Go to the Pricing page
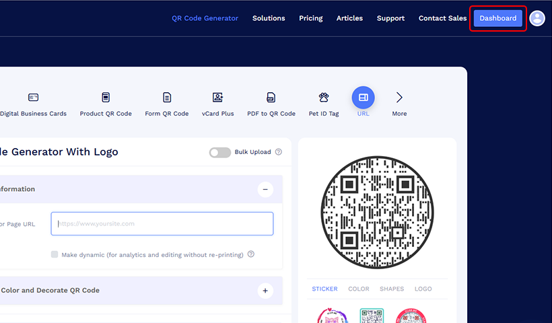This screenshot has width=552, height=323. 311,18
